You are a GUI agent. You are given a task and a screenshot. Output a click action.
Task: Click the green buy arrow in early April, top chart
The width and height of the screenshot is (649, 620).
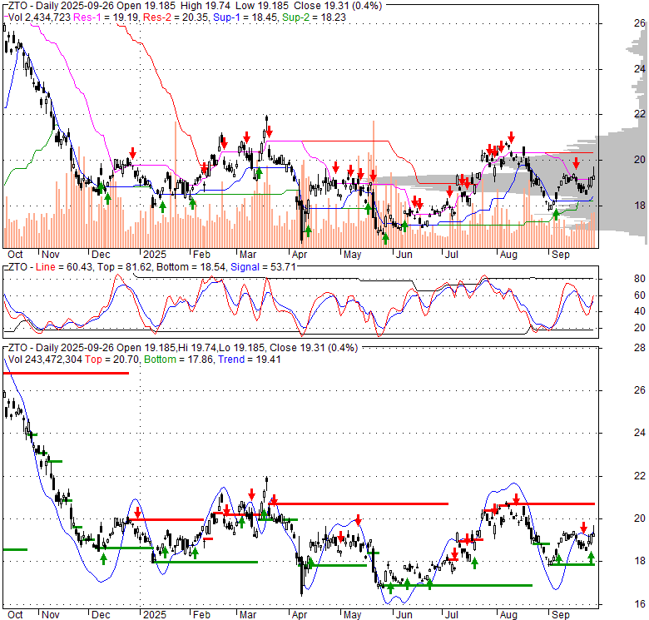point(308,231)
